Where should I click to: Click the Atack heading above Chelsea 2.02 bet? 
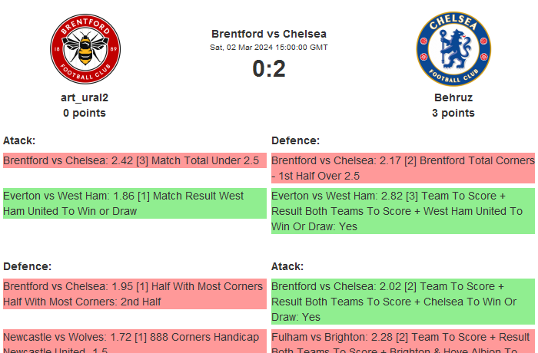click(287, 266)
